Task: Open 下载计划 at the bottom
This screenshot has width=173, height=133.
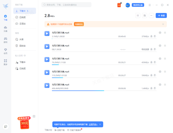Action: (x=48, y=130)
